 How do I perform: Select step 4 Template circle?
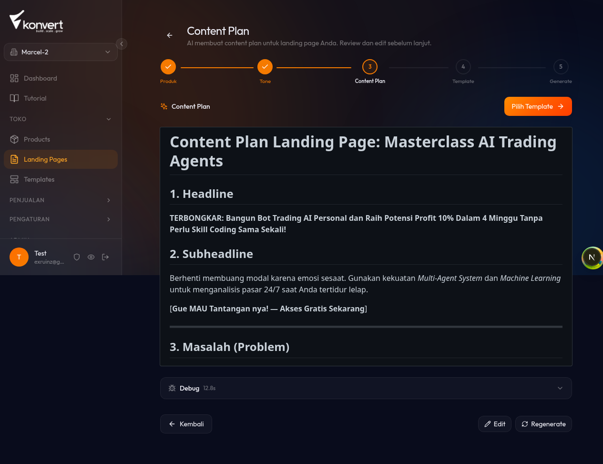[463, 67]
